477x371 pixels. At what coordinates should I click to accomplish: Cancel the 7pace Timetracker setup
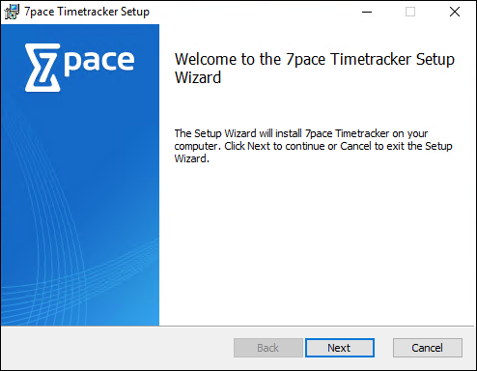tap(428, 348)
